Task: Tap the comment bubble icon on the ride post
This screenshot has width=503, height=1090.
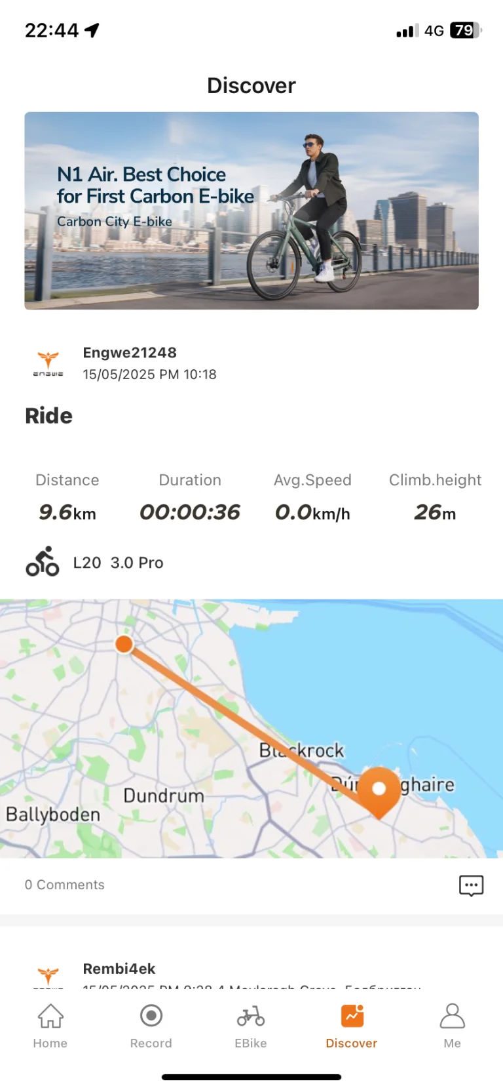Action: tap(471, 885)
